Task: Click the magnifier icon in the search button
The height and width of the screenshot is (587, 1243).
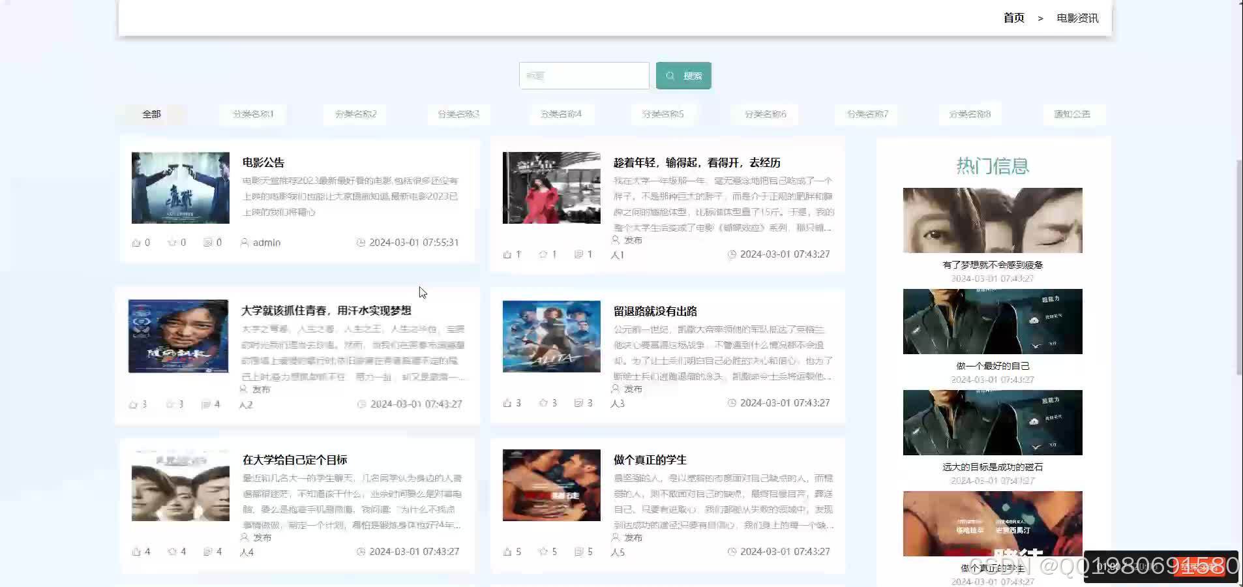Action: (x=670, y=75)
